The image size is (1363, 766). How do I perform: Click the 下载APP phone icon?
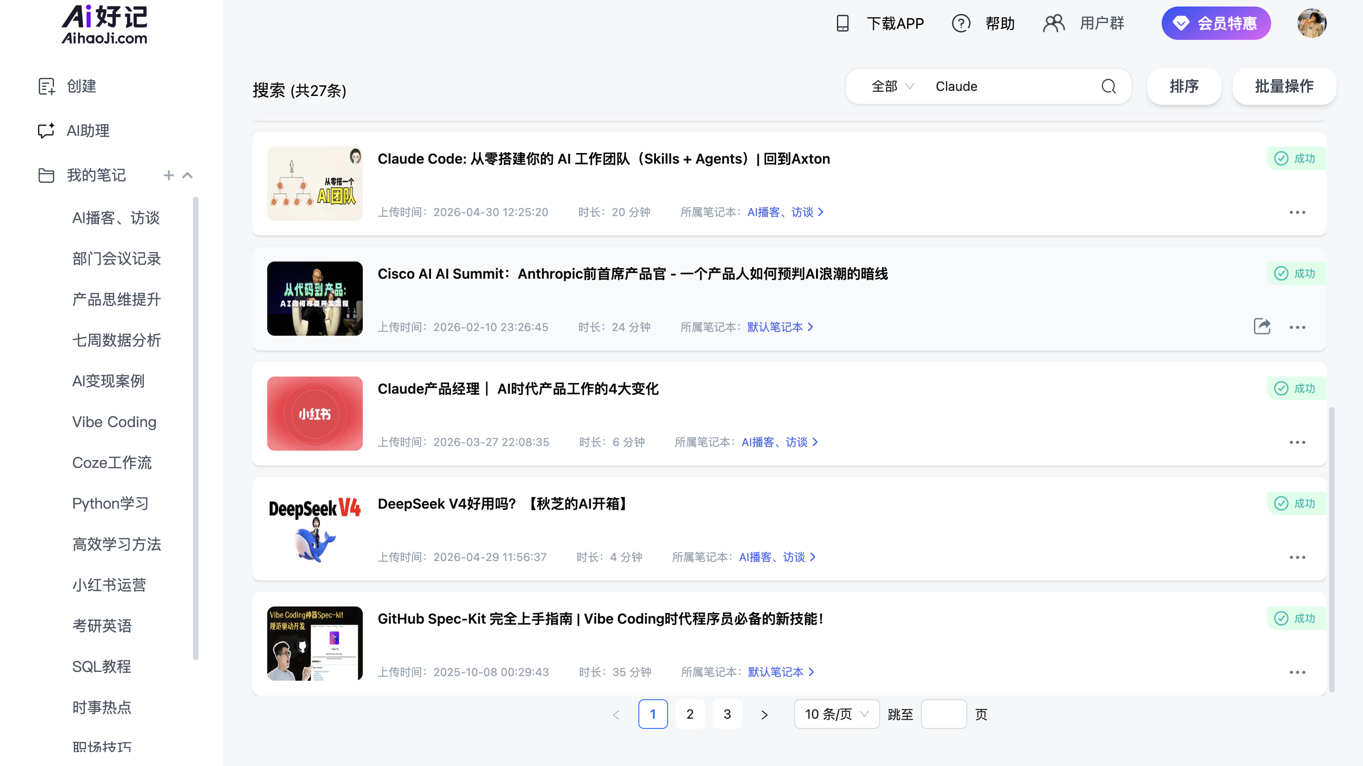point(842,23)
